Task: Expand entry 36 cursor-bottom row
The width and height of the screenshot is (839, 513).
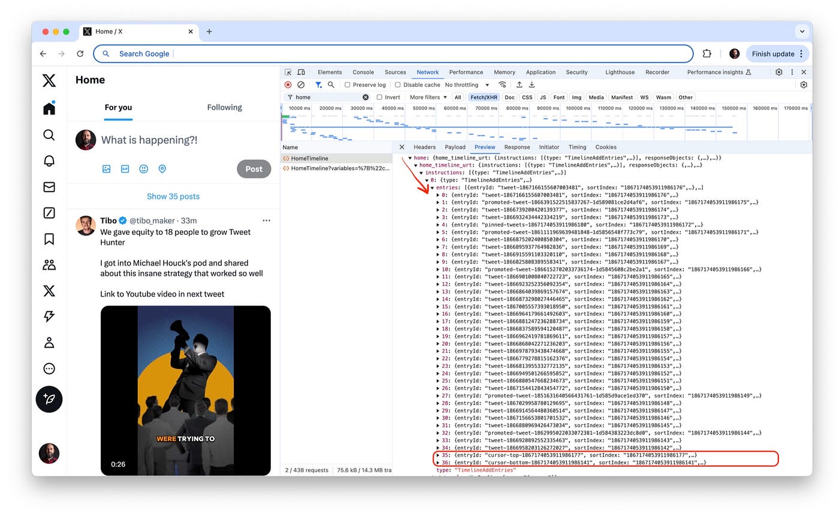Action: pos(437,463)
